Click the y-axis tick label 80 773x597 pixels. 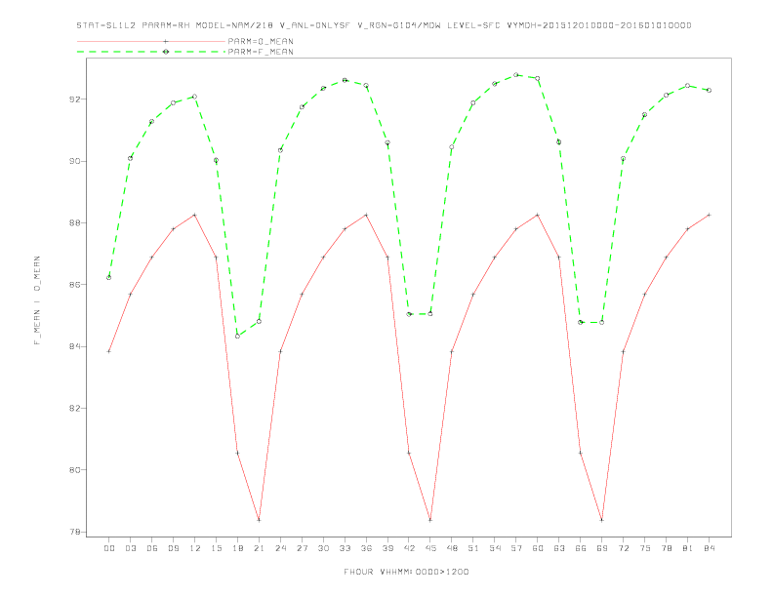(x=74, y=470)
